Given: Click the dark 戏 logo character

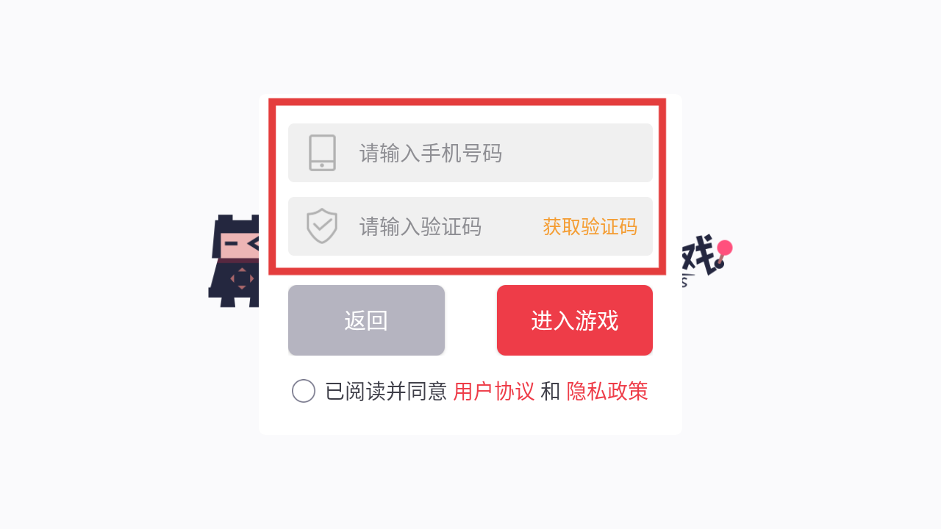Looking at the screenshot, I should [x=698, y=256].
